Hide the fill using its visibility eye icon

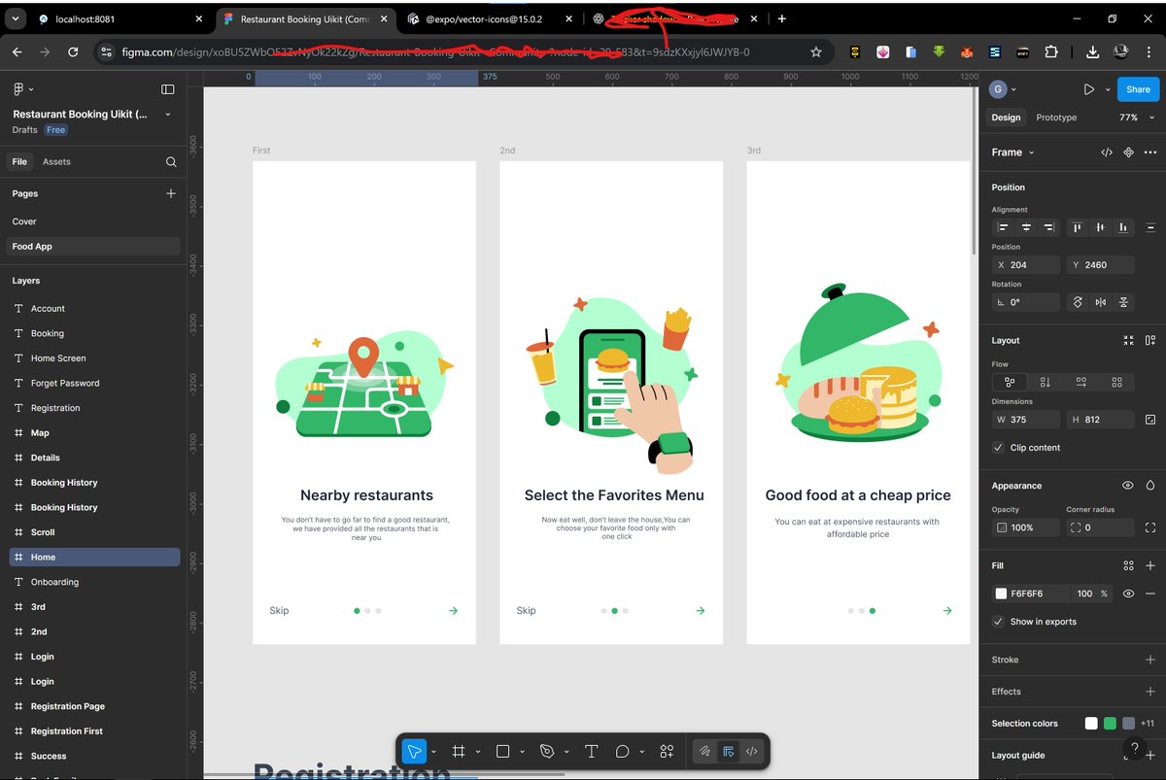click(x=1127, y=593)
